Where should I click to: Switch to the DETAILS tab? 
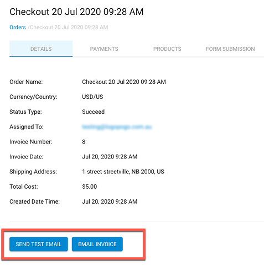[x=41, y=49]
